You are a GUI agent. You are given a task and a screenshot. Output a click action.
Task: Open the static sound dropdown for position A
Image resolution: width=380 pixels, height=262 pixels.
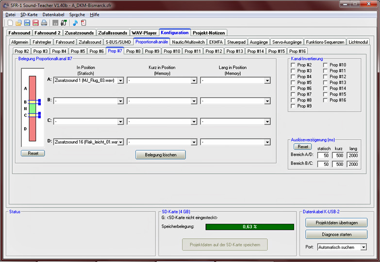[120, 81]
